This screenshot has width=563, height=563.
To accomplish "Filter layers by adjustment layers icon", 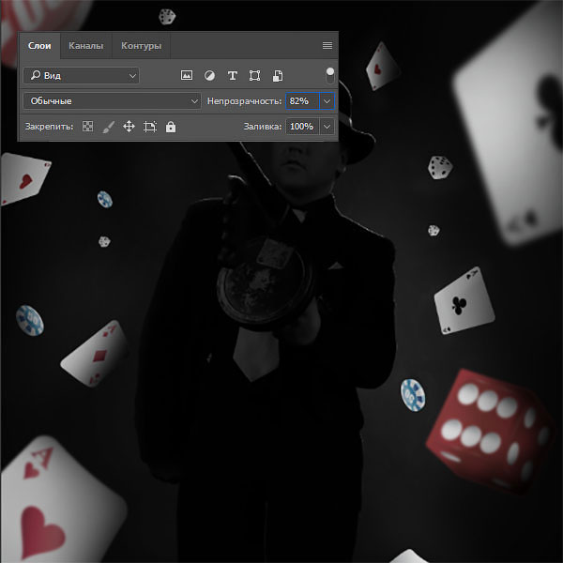I will coord(209,76).
